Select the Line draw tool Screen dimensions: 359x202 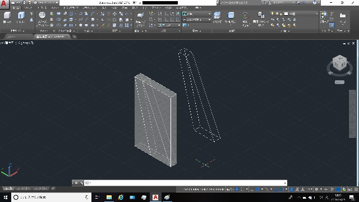pyautogui.click(x=86, y=20)
